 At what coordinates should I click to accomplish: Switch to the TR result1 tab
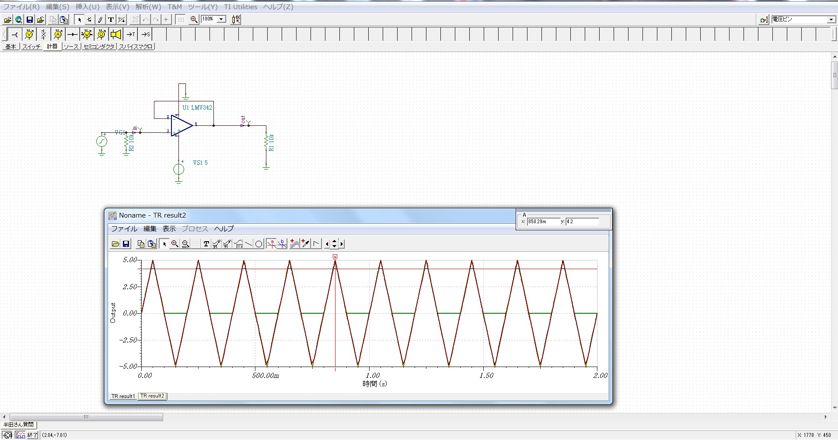(x=123, y=396)
